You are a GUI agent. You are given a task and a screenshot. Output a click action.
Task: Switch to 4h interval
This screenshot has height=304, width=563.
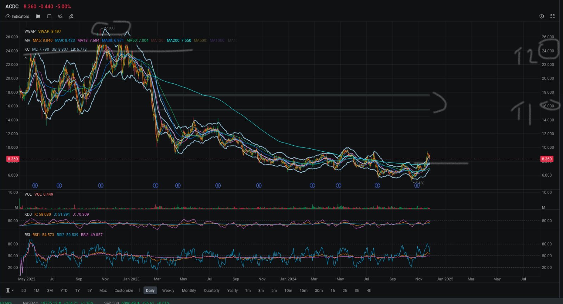pyautogui.click(x=369, y=291)
